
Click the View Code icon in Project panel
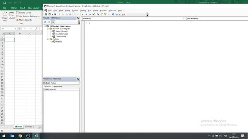click(45, 22)
